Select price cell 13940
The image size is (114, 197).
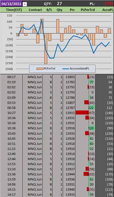tap(69, 189)
